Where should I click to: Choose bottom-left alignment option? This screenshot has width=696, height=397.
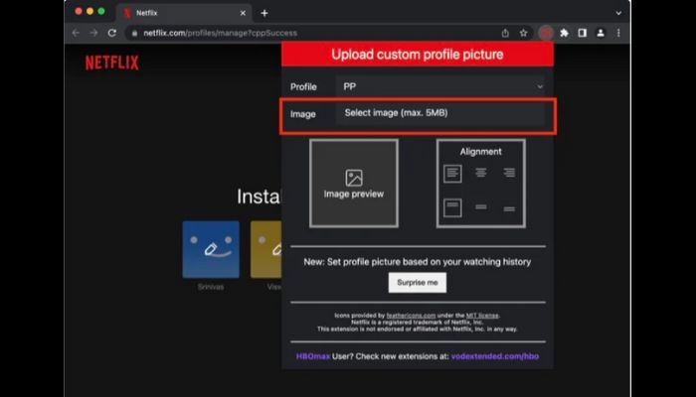coord(452,207)
